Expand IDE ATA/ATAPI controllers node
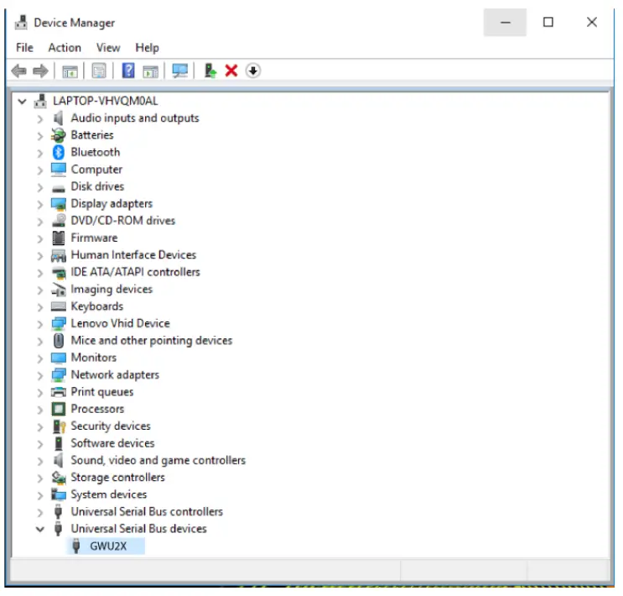 (x=39, y=273)
